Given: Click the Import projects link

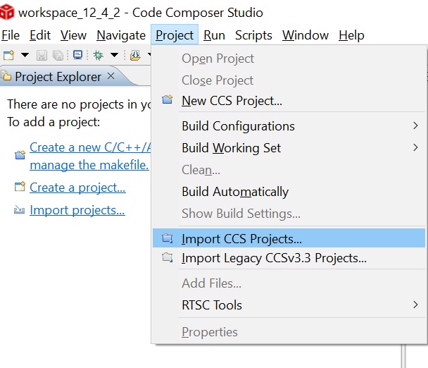Looking at the screenshot, I should pyautogui.click(x=77, y=210).
